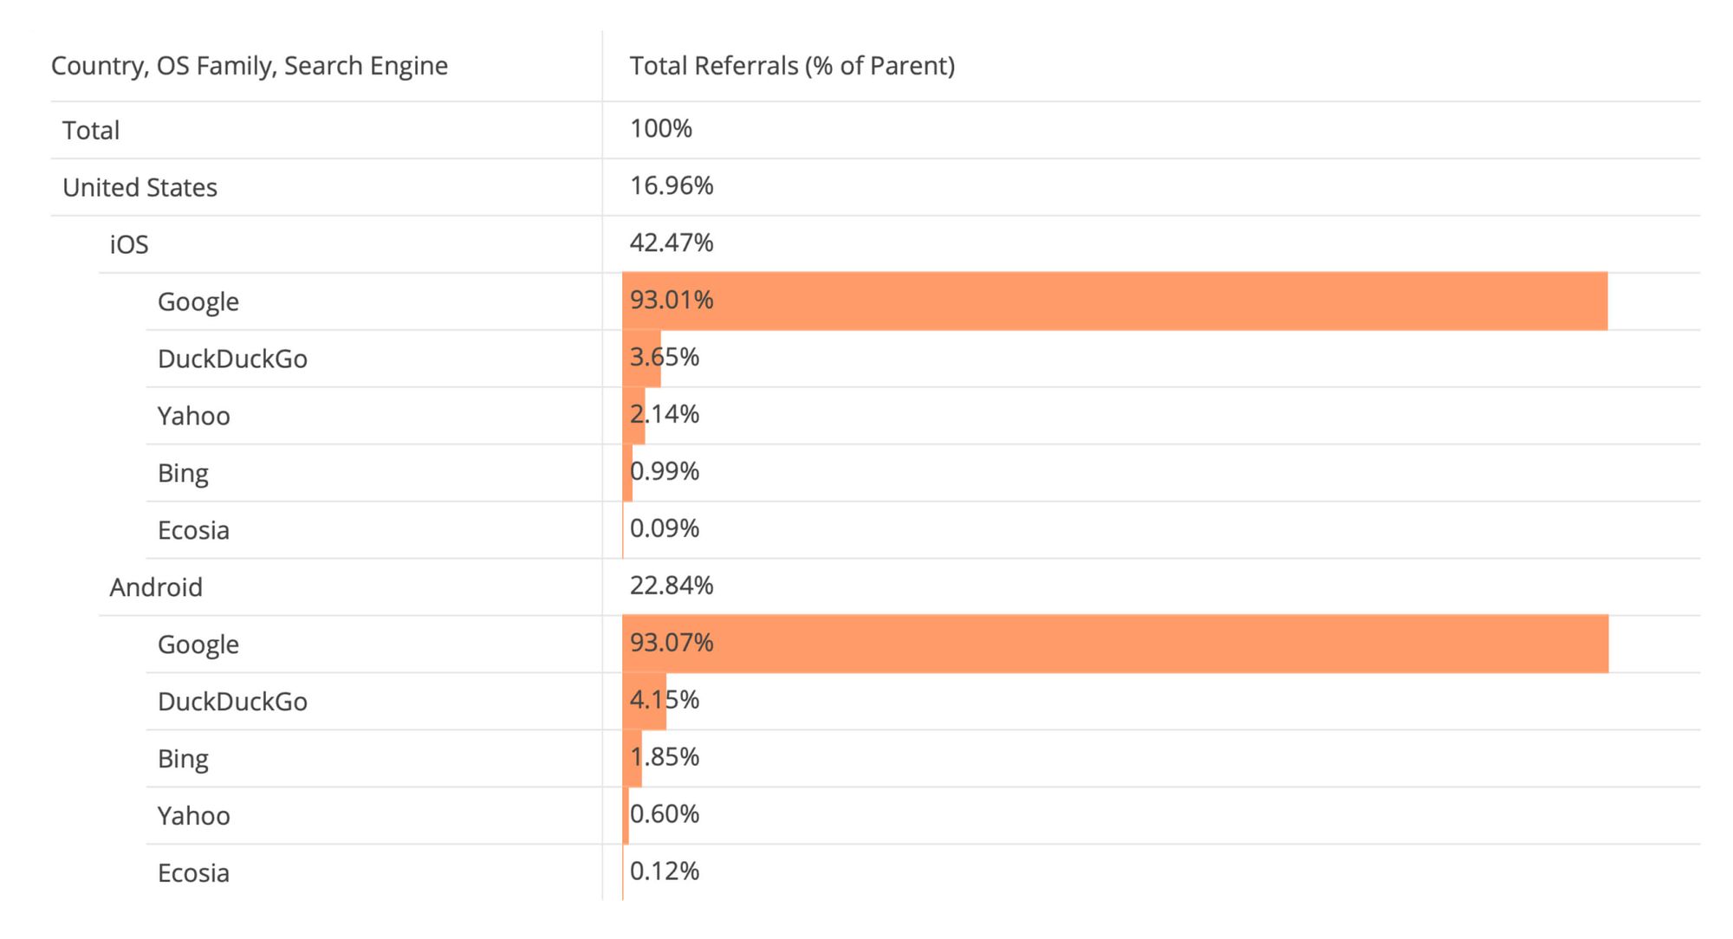Click the 93.07% Android Google bar
This screenshot has height=939, width=1733.
click(1114, 644)
